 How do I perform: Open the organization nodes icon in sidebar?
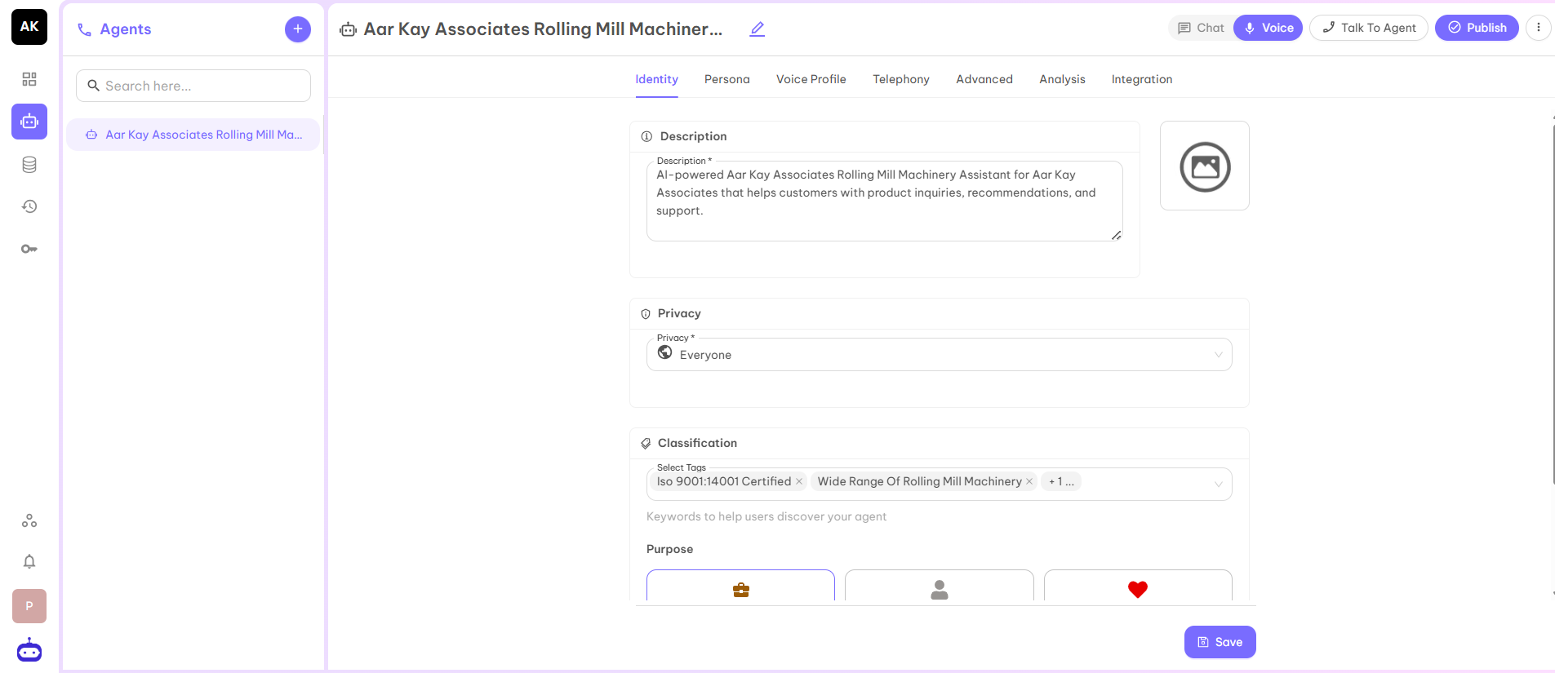tap(29, 520)
